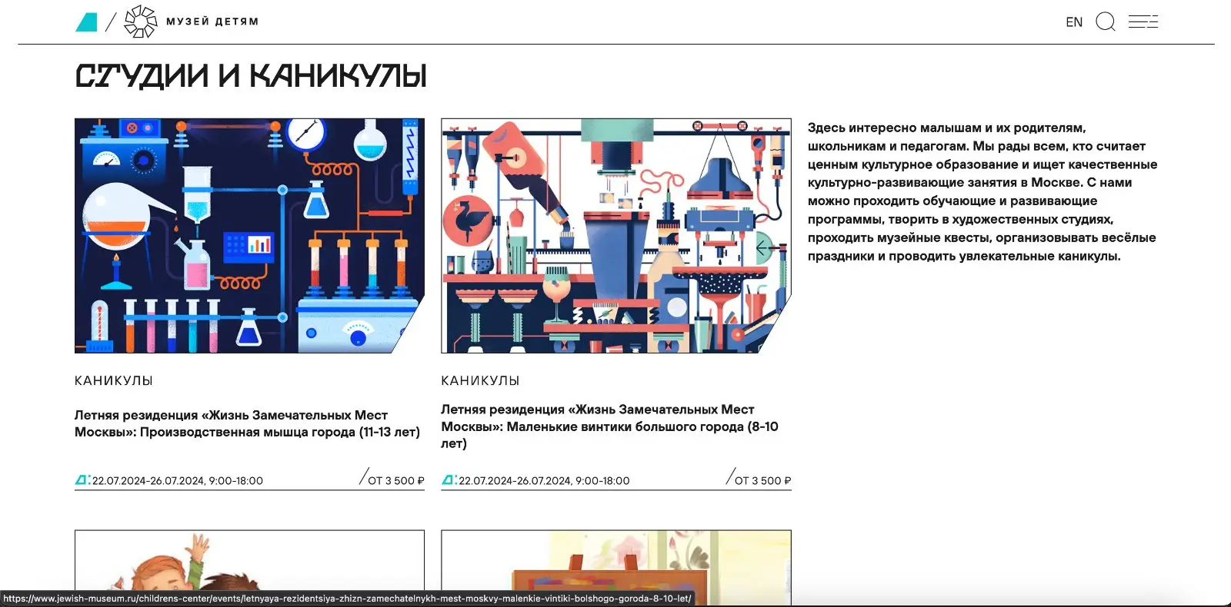Click 'ОТ 3 500 ₽' price of 11-13 лет event

[x=395, y=481]
